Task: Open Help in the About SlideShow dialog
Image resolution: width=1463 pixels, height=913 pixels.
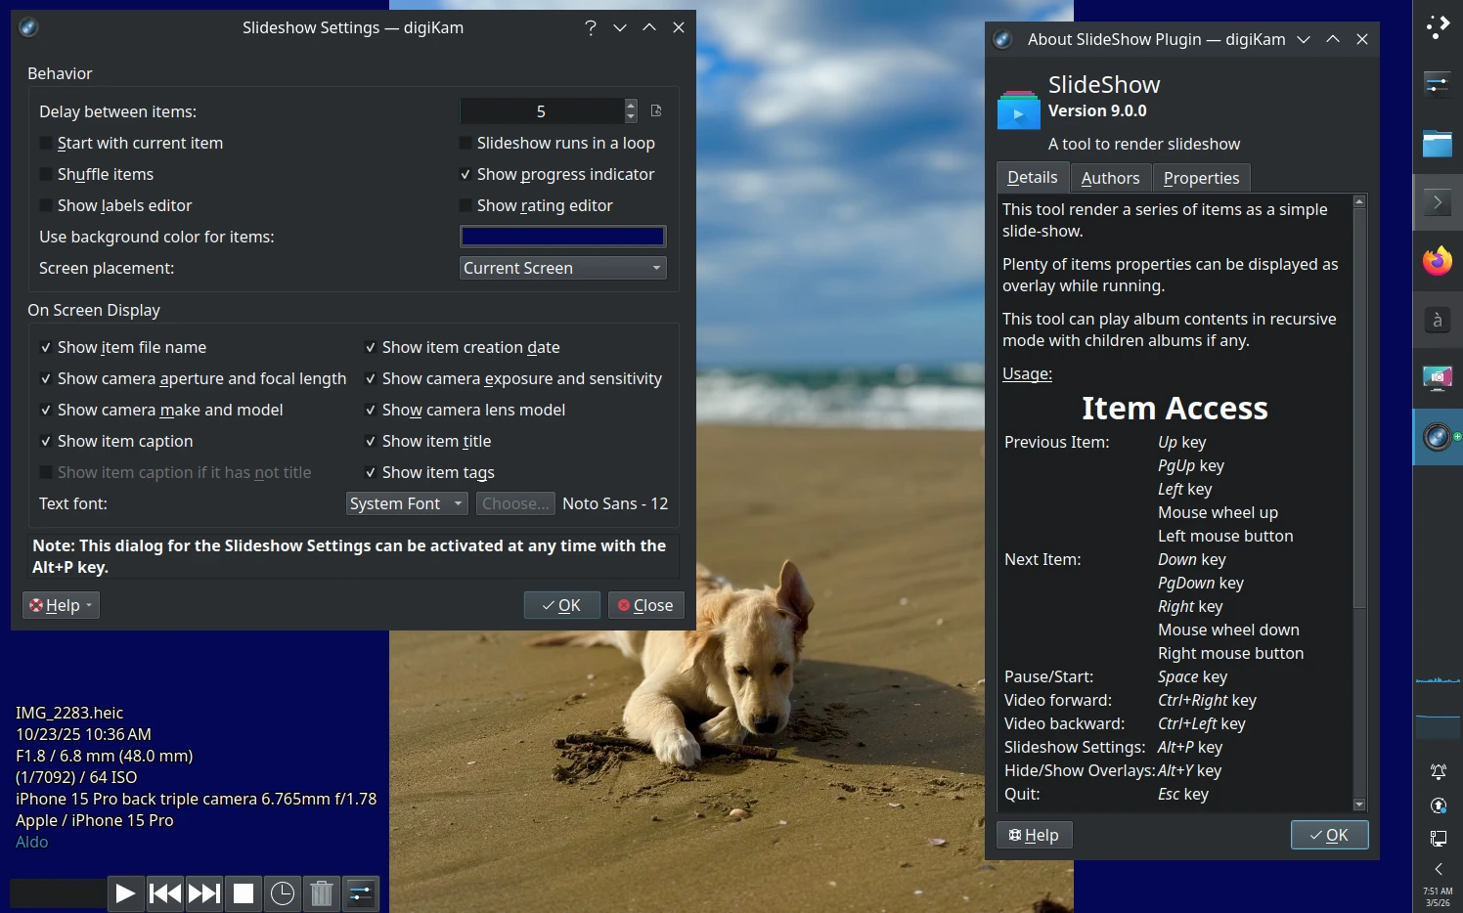Action: (1034, 835)
